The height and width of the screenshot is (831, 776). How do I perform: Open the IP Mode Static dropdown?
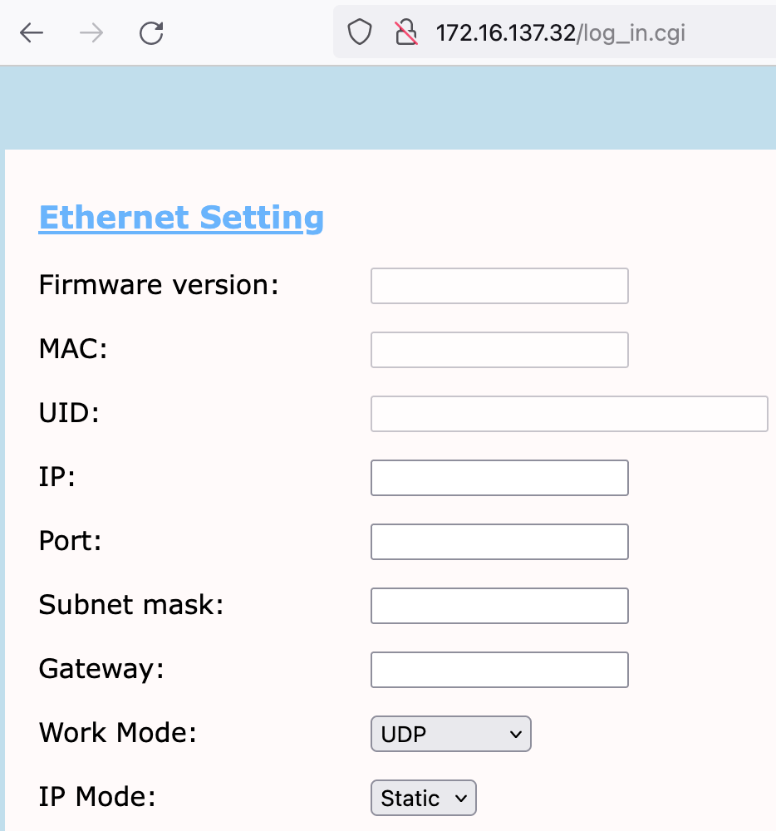coord(423,799)
